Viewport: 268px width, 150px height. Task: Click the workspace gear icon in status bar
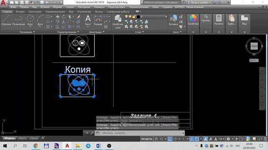(x=228, y=139)
